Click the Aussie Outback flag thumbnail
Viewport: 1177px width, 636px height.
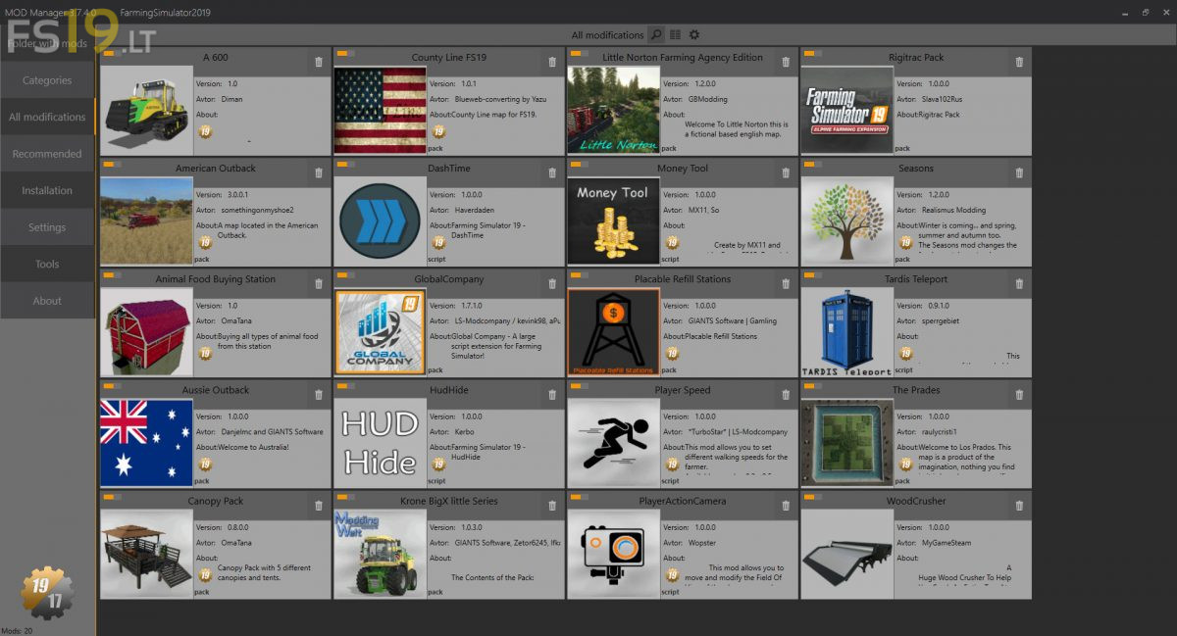click(146, 441)
